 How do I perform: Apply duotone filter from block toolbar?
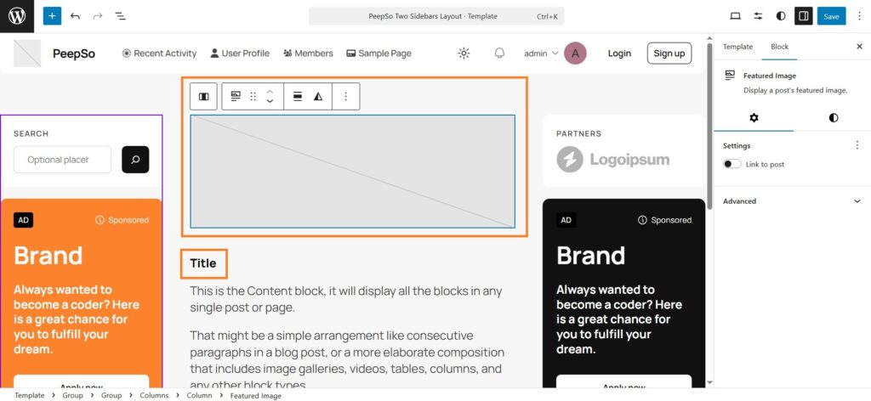[318, 97]
